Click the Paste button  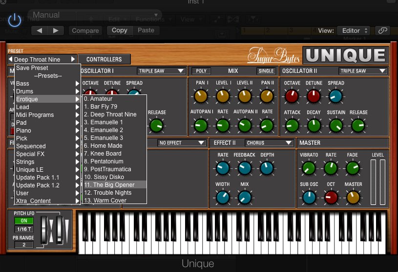146,30
